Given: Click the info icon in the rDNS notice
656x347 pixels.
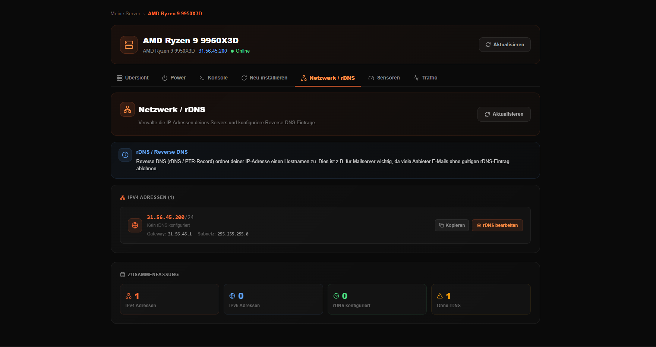Looking at the screenshot, I should 125,155.
